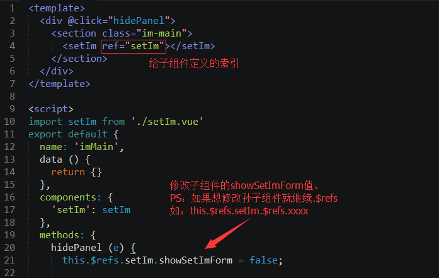Click the closing </template> tag
The height and width of the screenshot is (278, 439).
pyautogui.click(x=59, y=83)
